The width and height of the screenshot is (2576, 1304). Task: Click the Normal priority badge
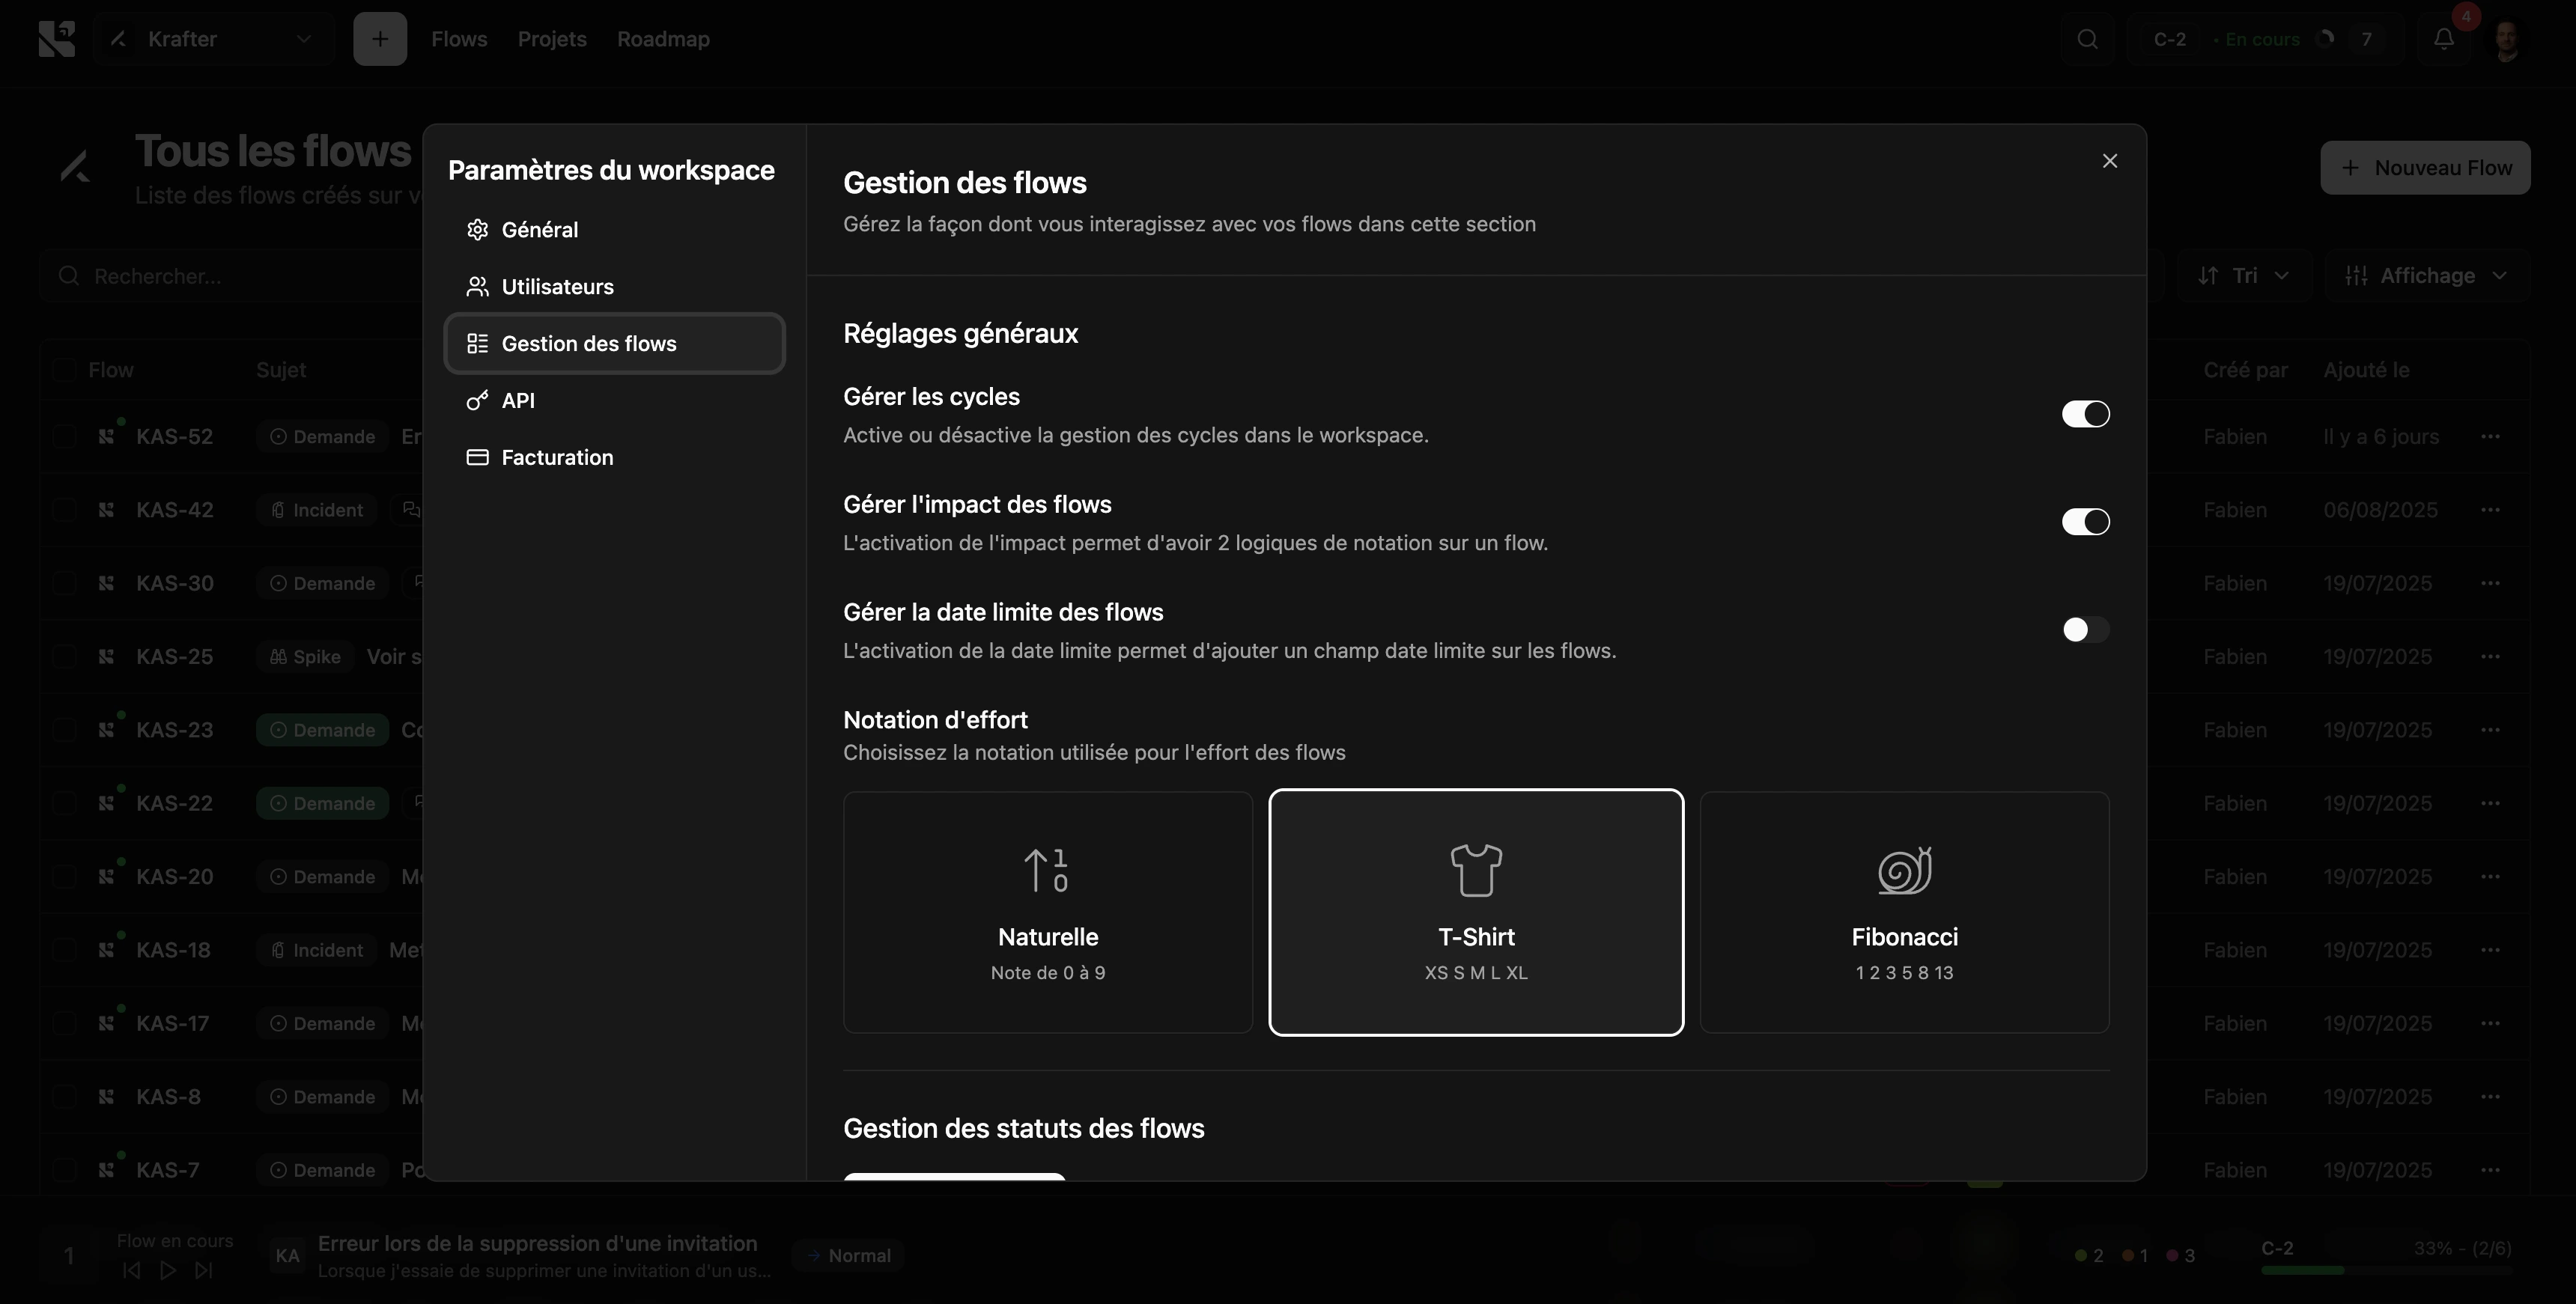(x=848, y=1256)
